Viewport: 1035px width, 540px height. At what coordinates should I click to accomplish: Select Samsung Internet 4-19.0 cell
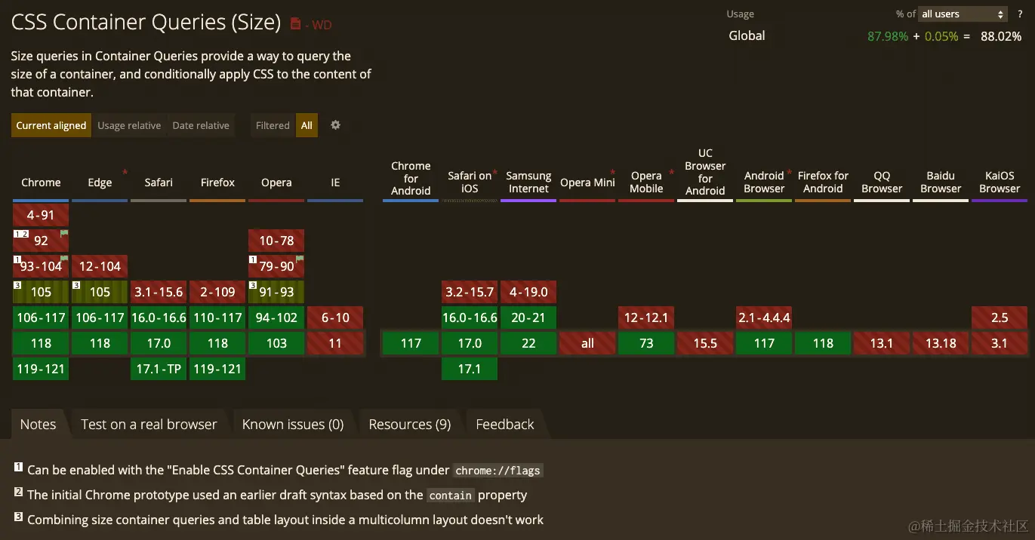coord(528,292)
